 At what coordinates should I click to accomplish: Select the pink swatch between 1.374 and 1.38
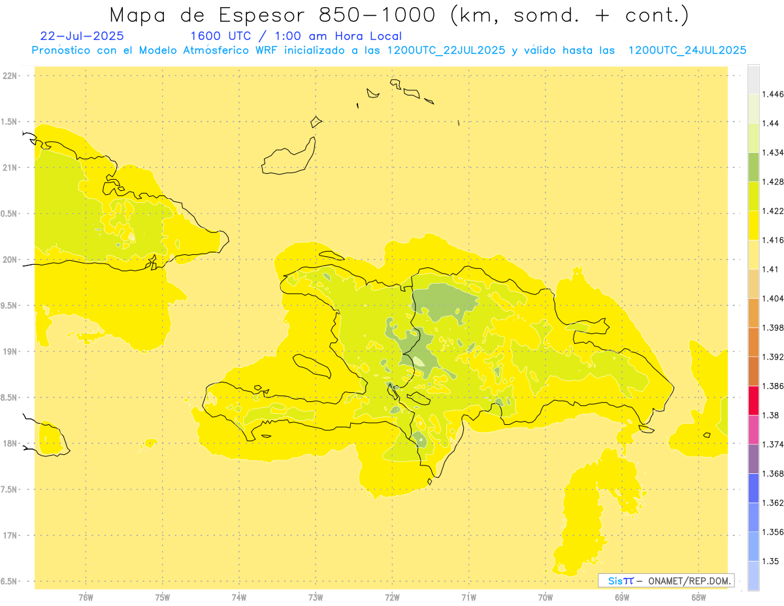(x=753, y=429)
